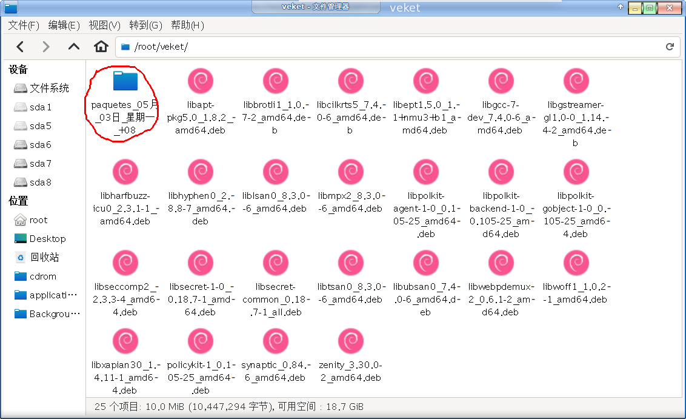Select the liblsan0 deb package icon

point(276,172)
